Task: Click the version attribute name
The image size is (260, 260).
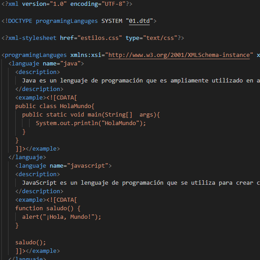Action: (34, 4)
